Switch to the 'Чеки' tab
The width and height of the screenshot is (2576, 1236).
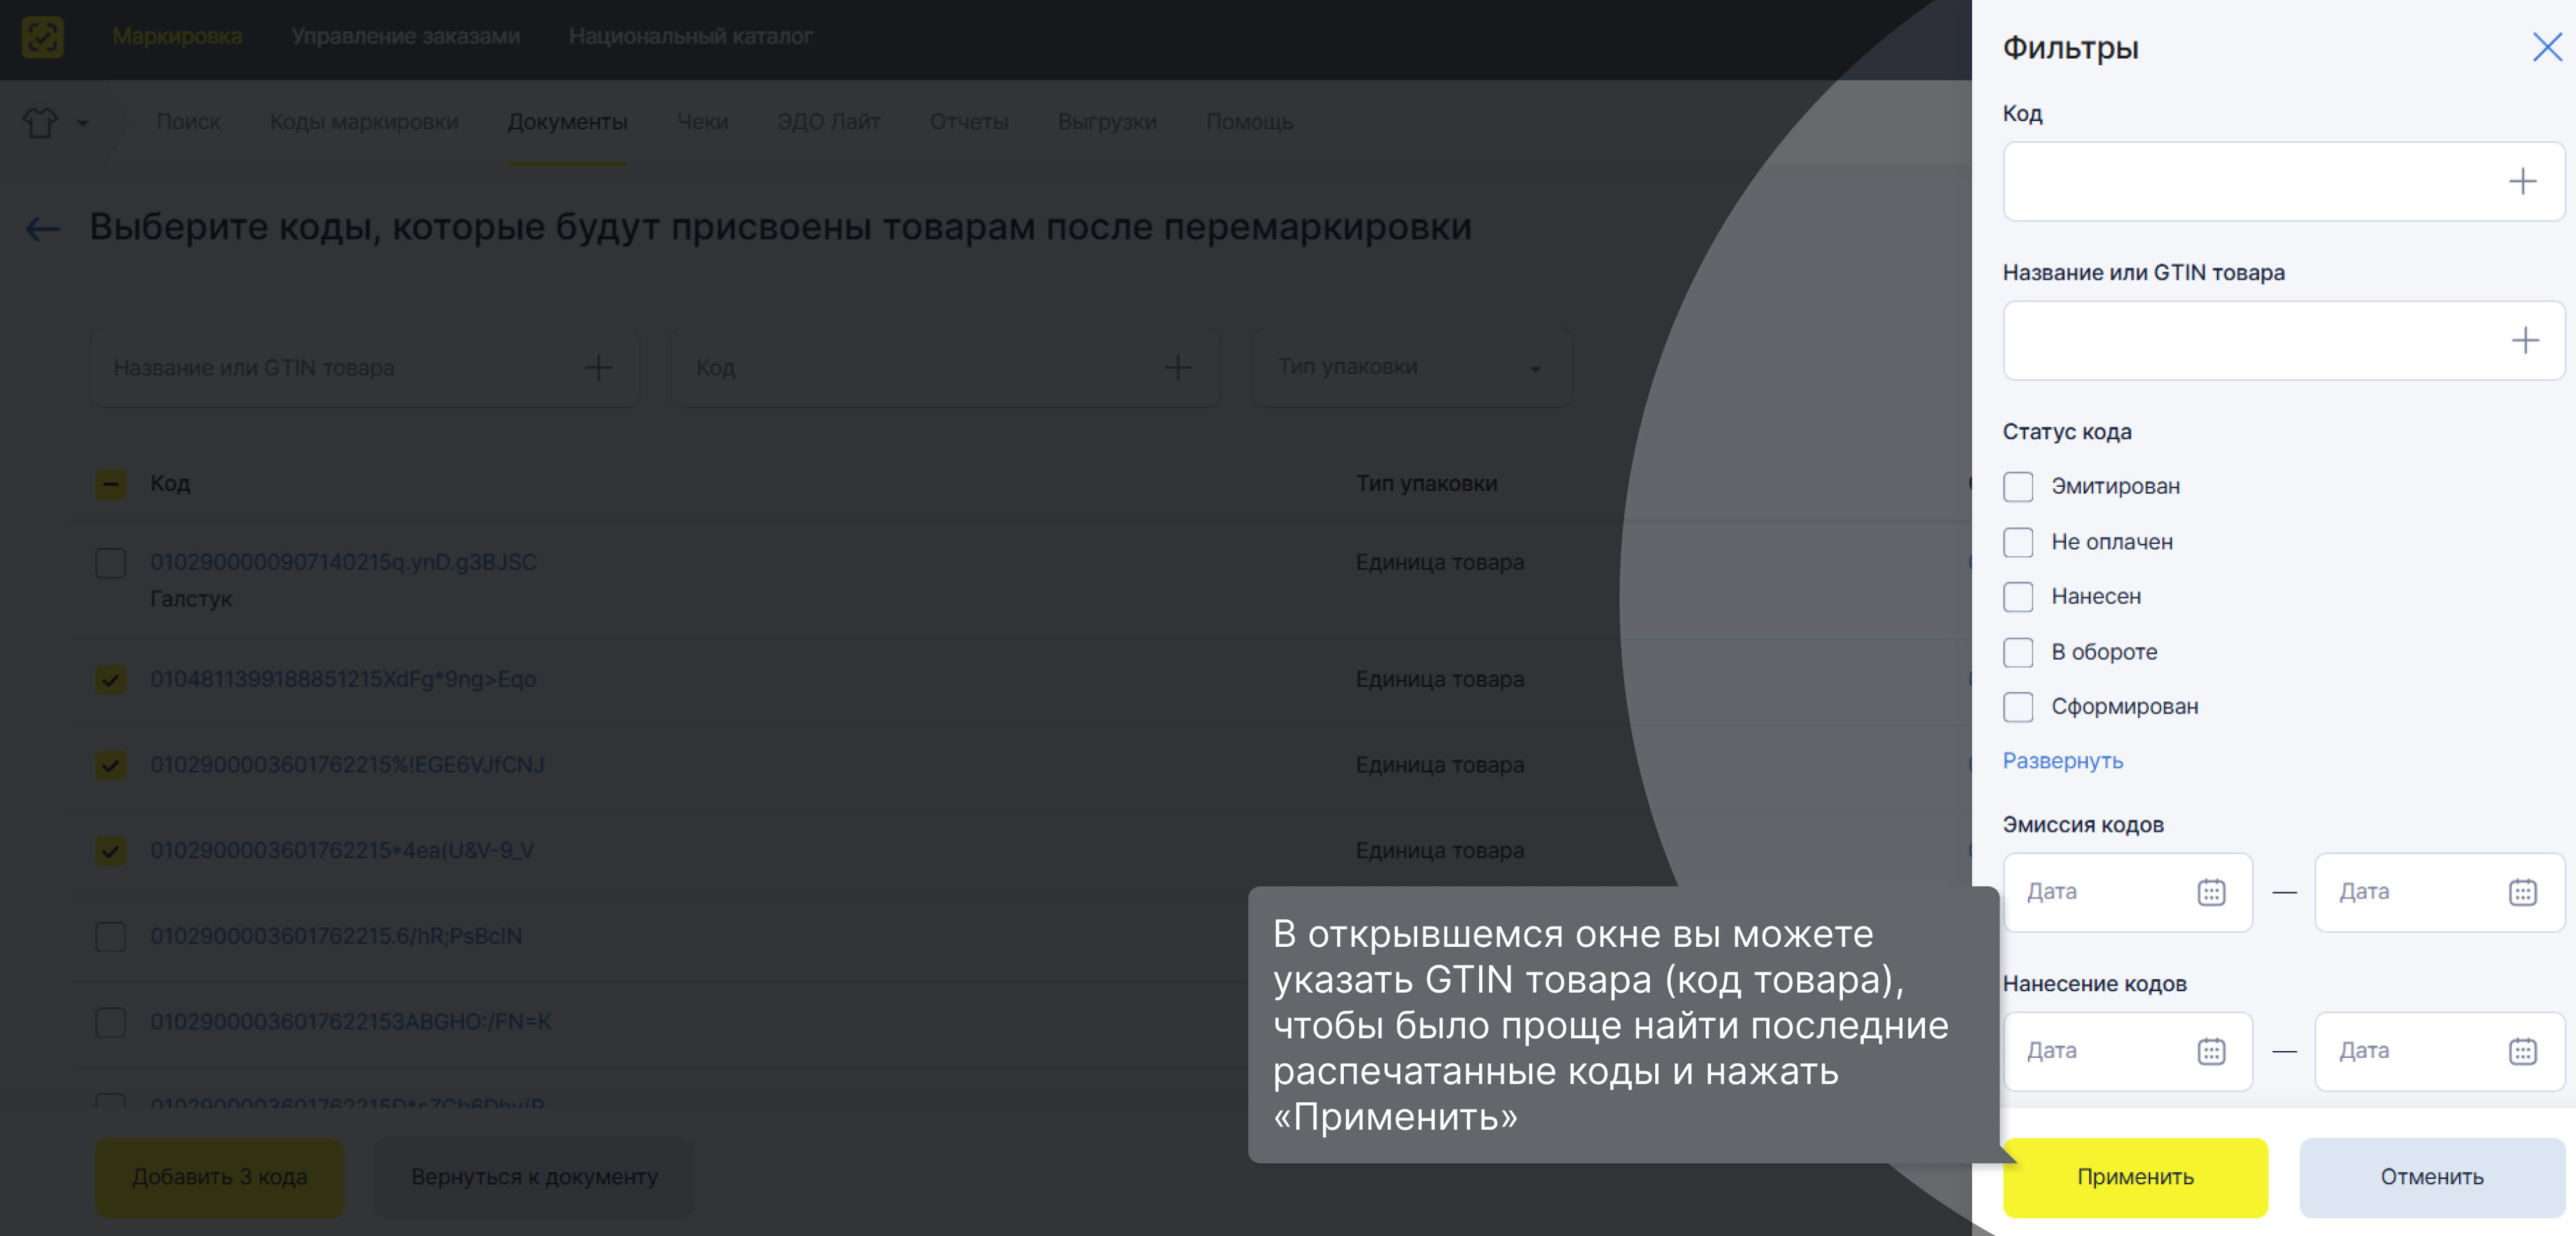tap(702, 121)
